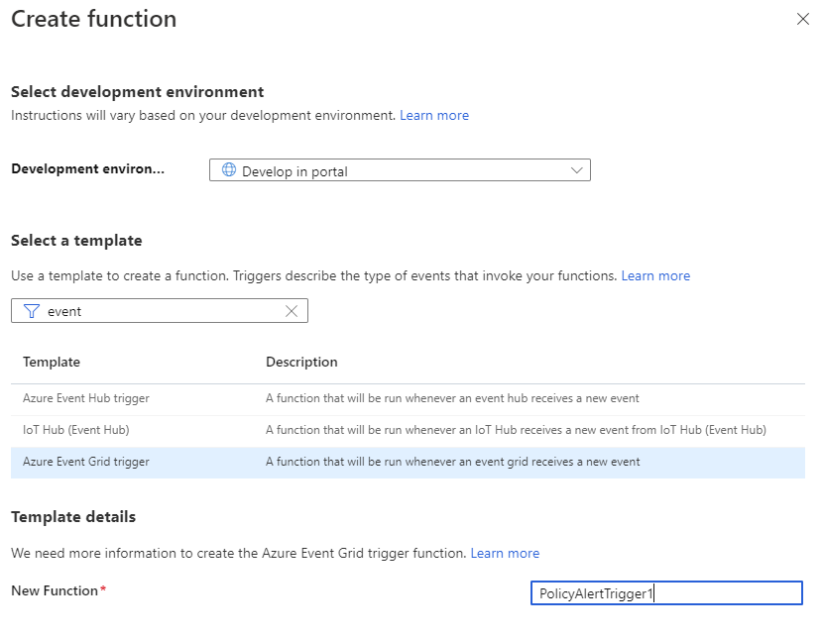Click the Development environment label

coord(88,168)
